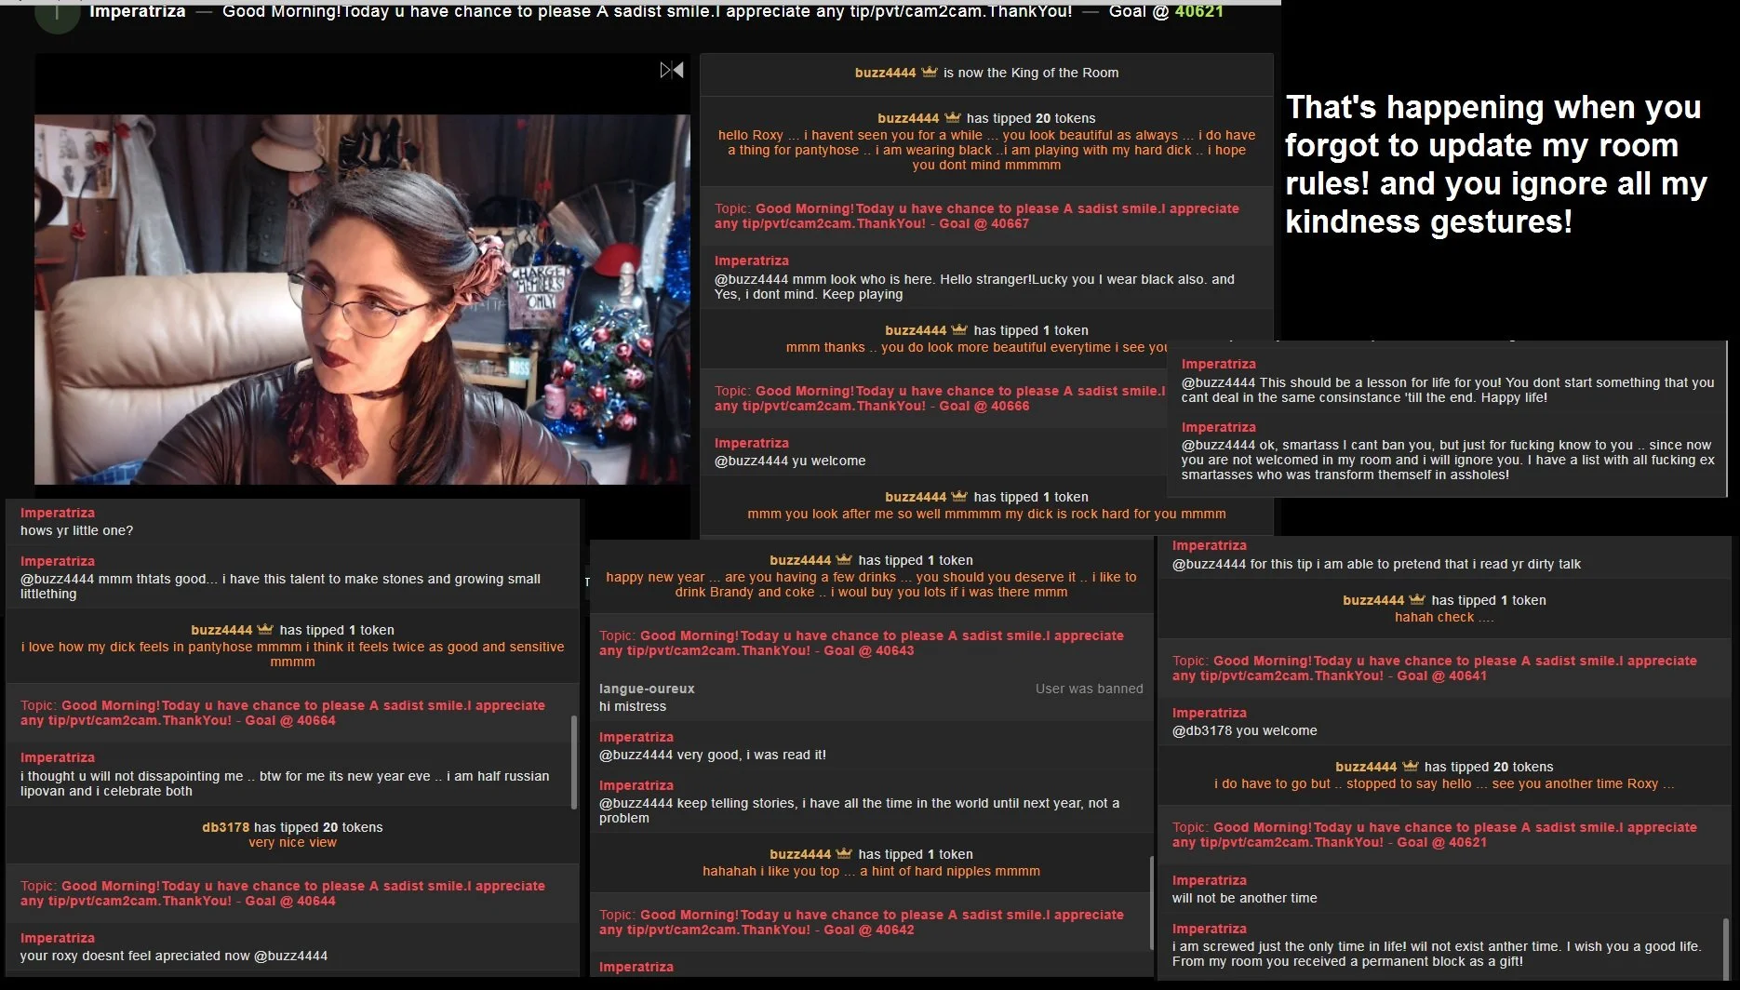Click Imperatriza name above 'hows yr little one?'
The width and height of the screenshot is (1740, 990).
(58, 513)
